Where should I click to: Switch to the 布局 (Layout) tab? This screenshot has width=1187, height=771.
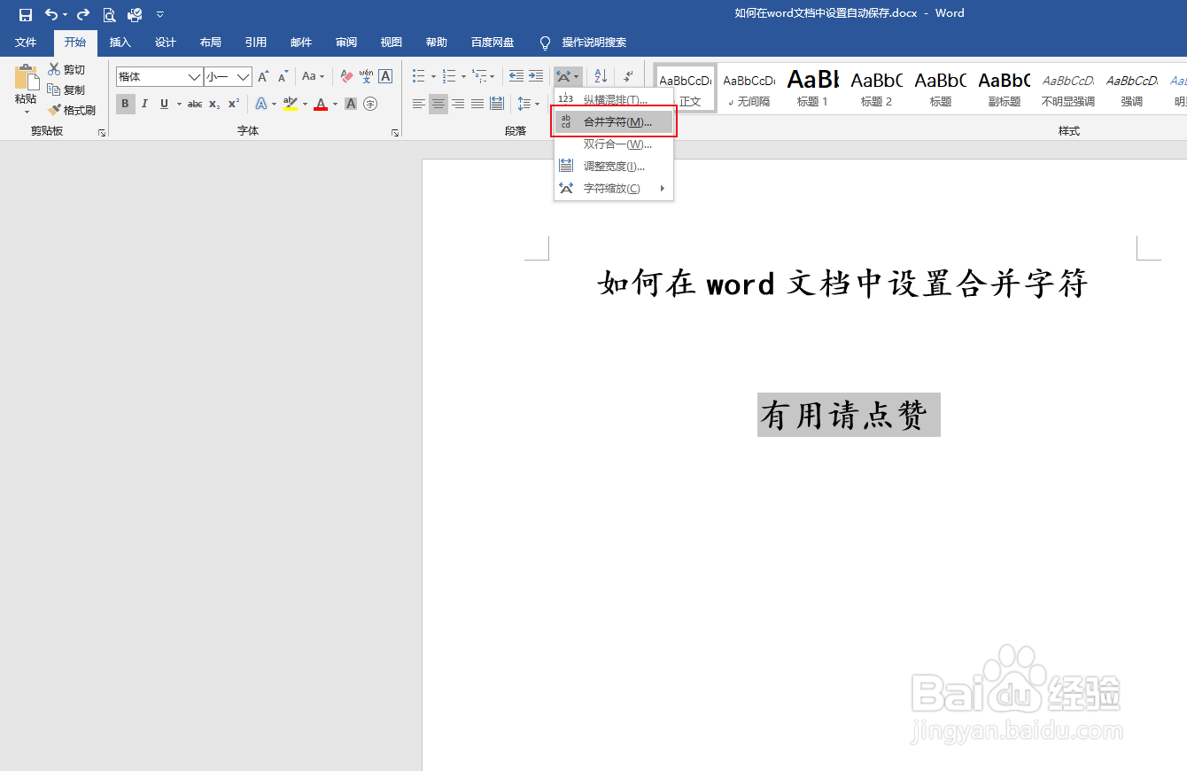(211, 43)
